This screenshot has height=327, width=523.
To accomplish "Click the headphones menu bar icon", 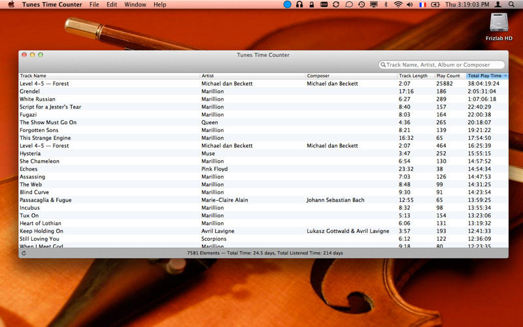I will 299,5.
